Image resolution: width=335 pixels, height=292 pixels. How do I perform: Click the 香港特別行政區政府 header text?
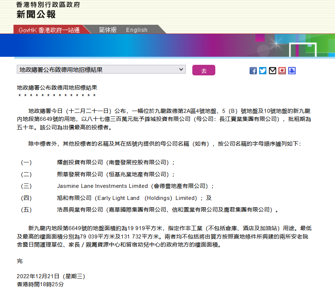click(48, 5)
